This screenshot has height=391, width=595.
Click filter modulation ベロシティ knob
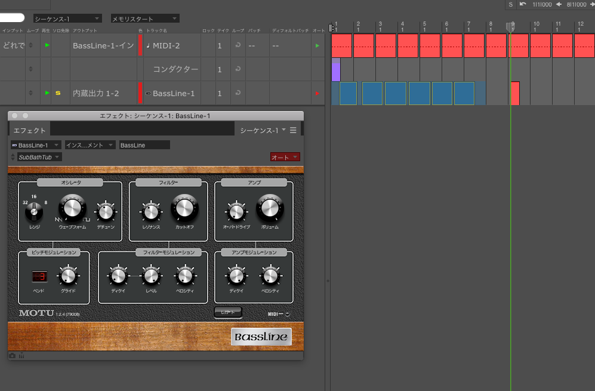pos(185,276)
